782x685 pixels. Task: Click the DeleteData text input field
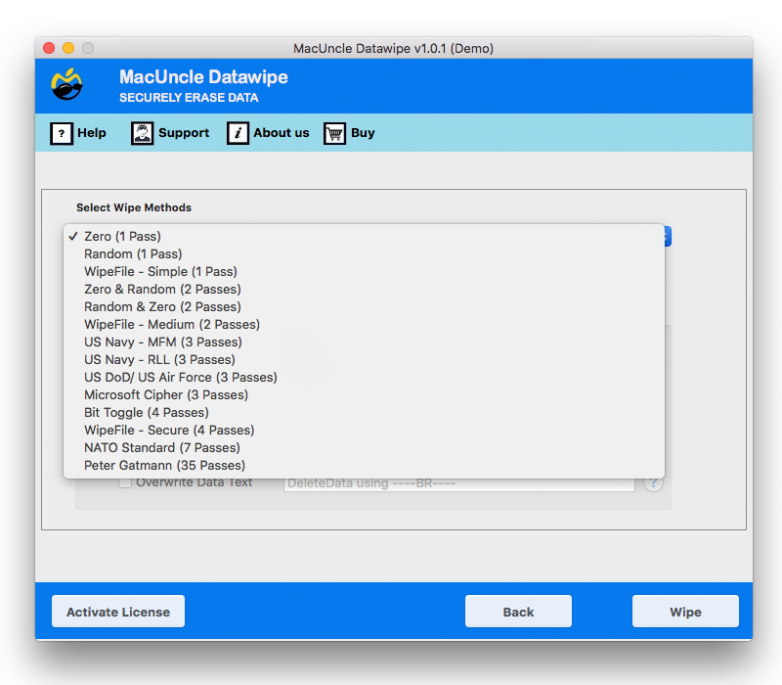click(x=459, y=481)
